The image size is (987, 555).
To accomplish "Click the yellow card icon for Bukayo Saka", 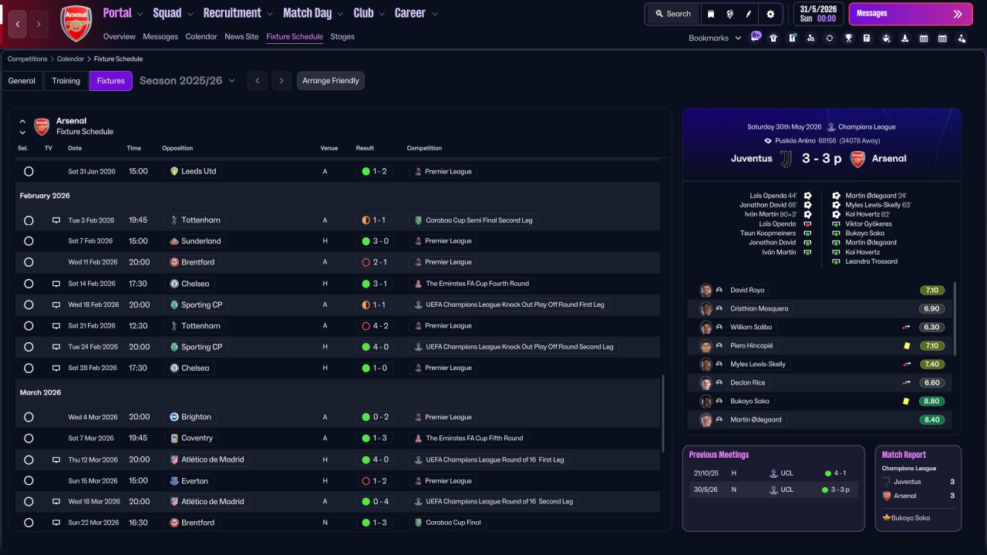I will (907, 402).
